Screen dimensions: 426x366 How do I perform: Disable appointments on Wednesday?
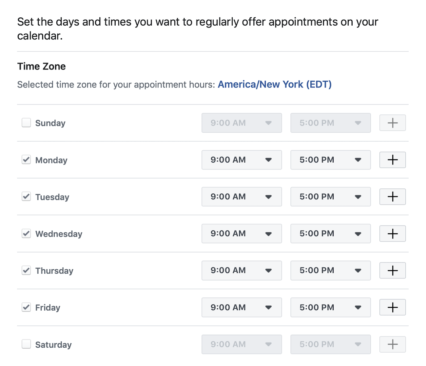click(x=26, y=234)
